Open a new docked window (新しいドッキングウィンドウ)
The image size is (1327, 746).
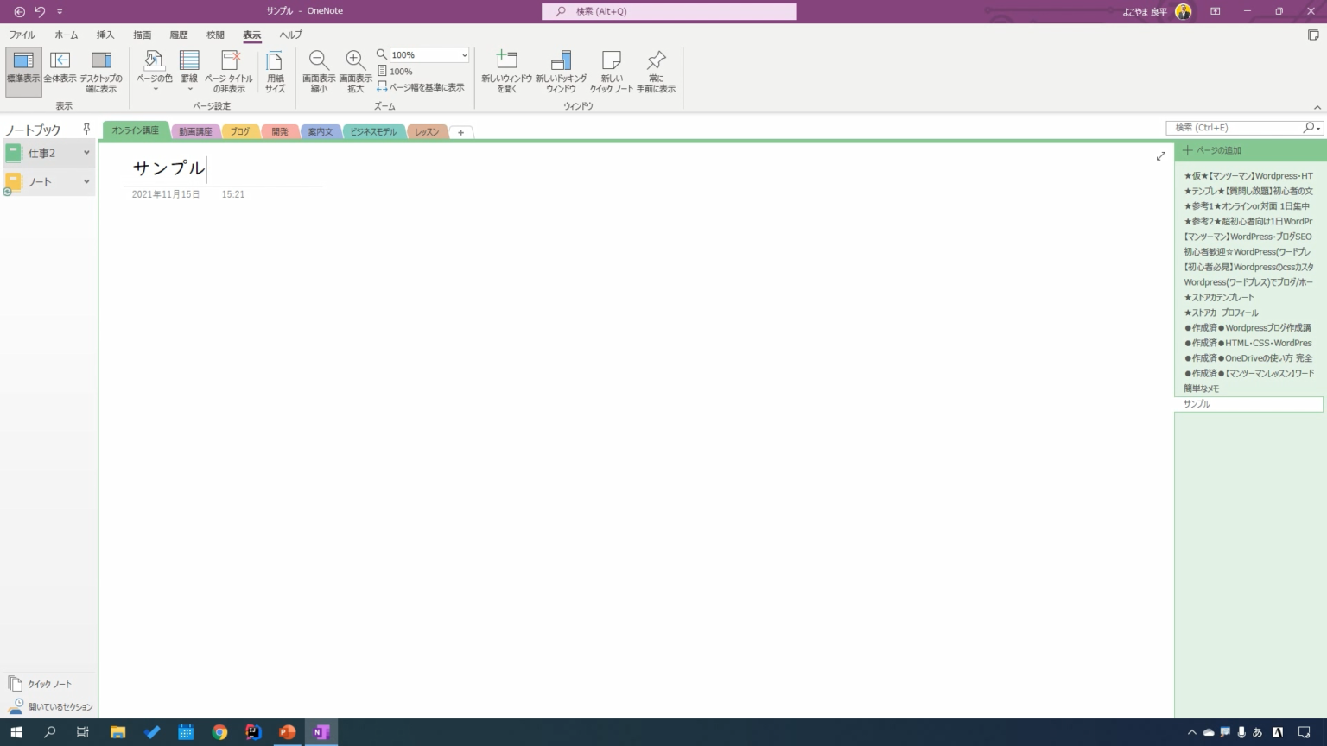pos(561,61)
